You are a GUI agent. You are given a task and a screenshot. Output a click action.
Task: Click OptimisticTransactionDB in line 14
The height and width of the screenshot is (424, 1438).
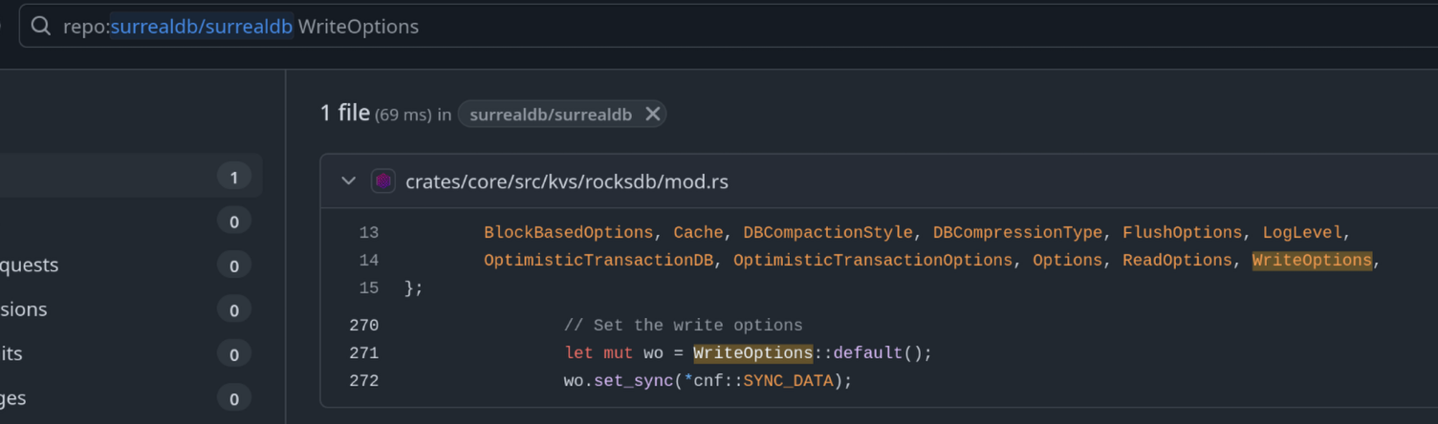[599, 261]
